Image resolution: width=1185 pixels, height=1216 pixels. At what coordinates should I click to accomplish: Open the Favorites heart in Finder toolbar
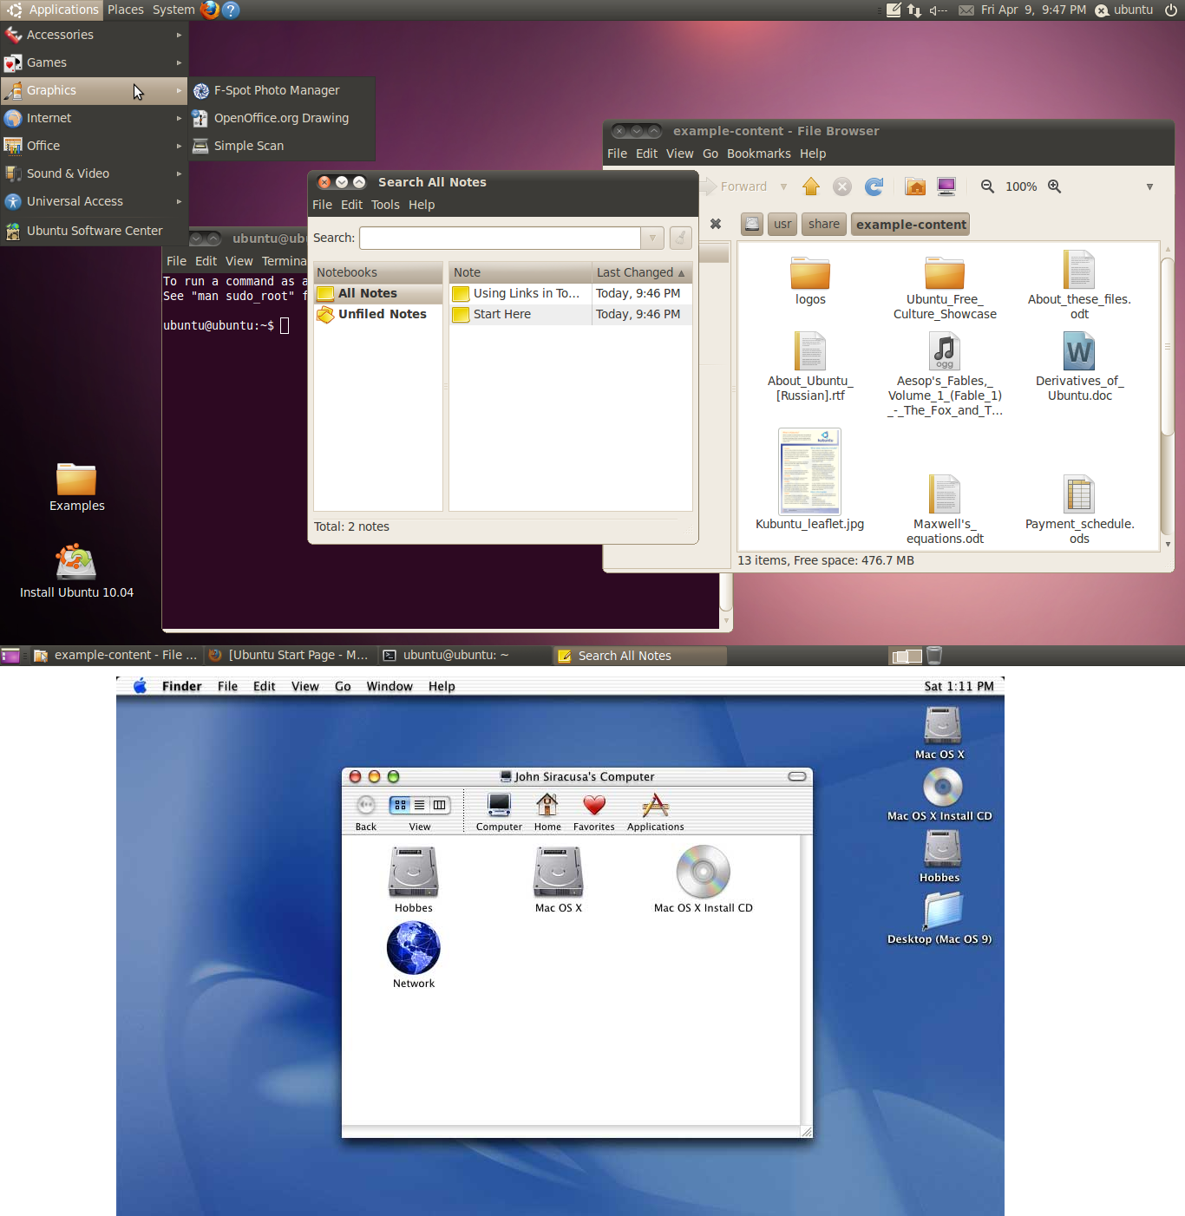coord(593,812)
